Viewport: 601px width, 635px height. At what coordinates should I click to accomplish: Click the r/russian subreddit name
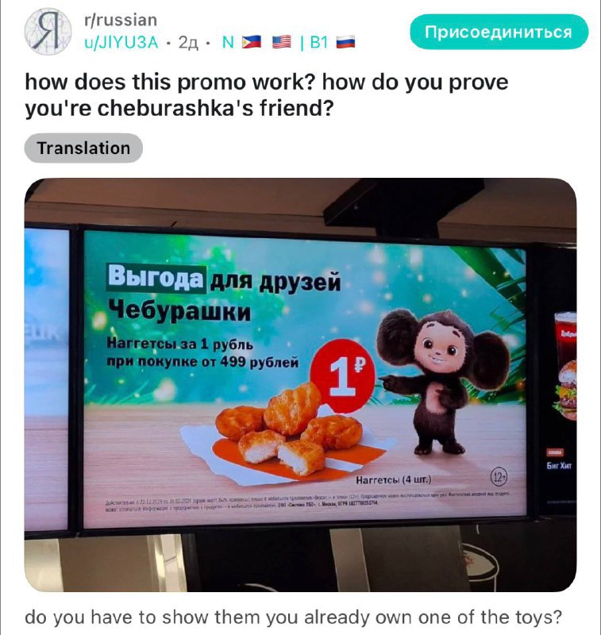tap(121, 20)
